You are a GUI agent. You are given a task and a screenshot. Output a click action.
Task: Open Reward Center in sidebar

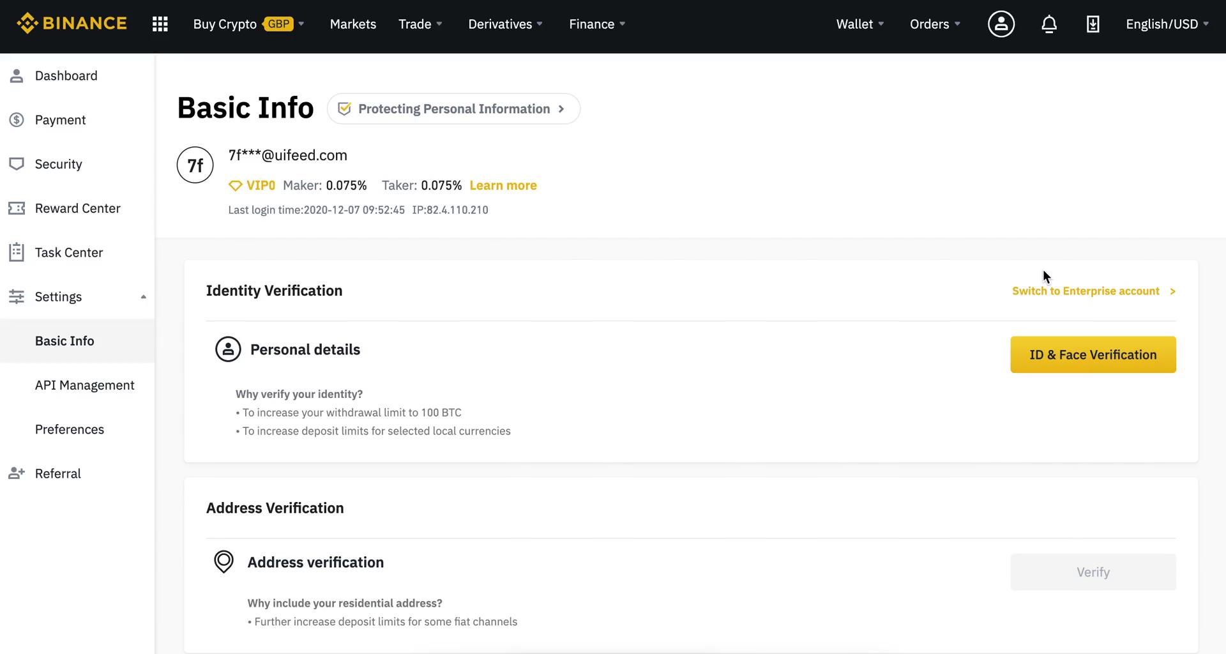tap(77, 208)
